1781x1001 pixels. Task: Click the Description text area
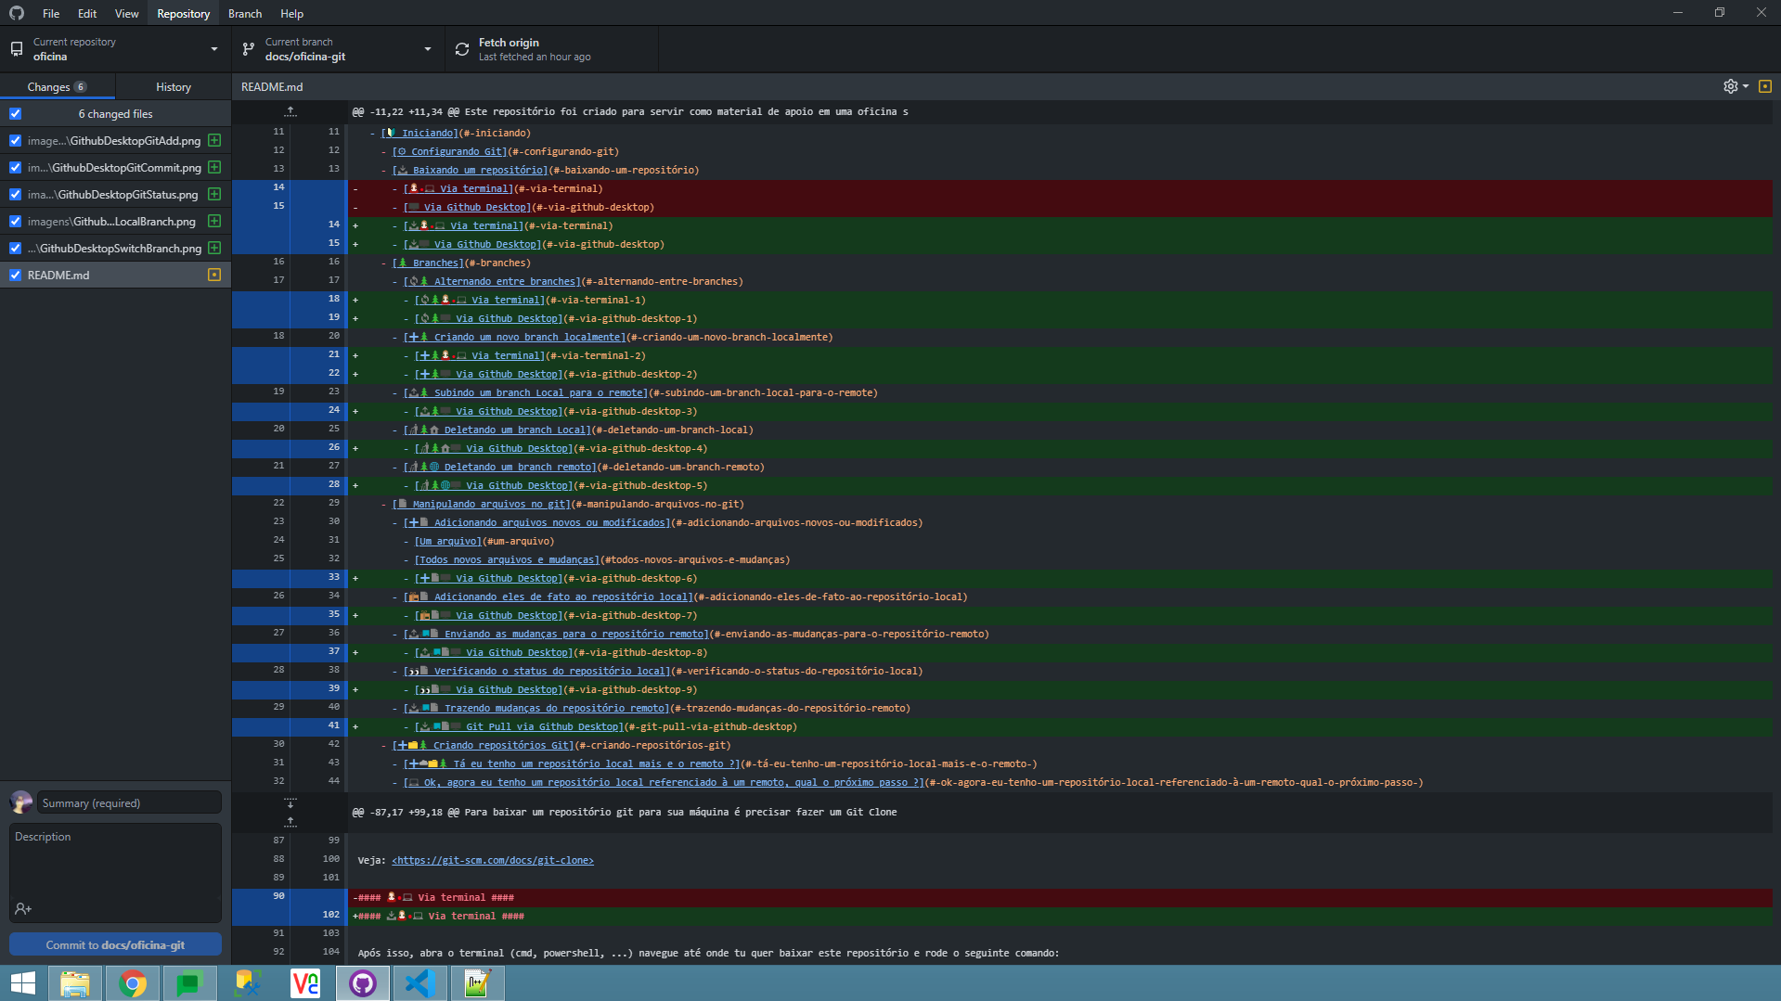point(115,861)
